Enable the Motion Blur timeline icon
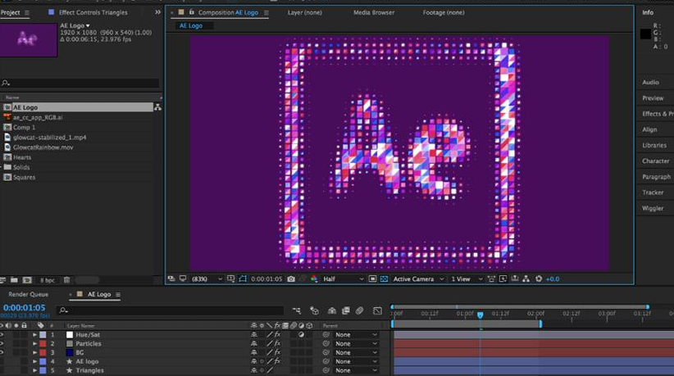This screenshot has height=376, width=674. click(x=359, y=310)
